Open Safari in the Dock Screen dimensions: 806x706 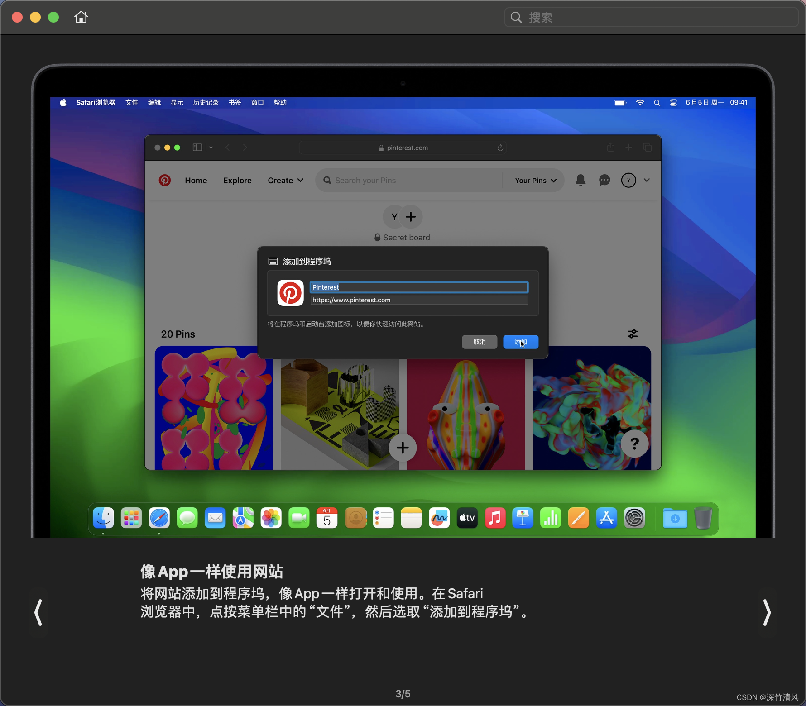point(159,518)
